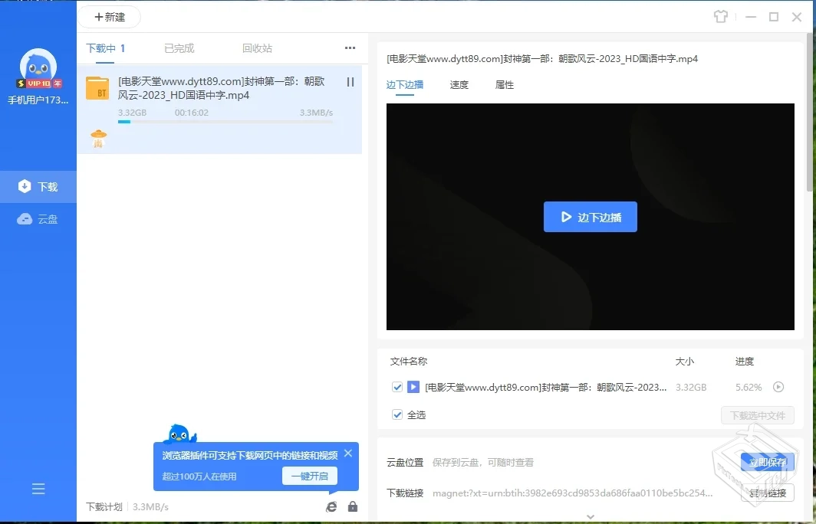Click the shirt-shaped theme skin icon

coord(721,17)
